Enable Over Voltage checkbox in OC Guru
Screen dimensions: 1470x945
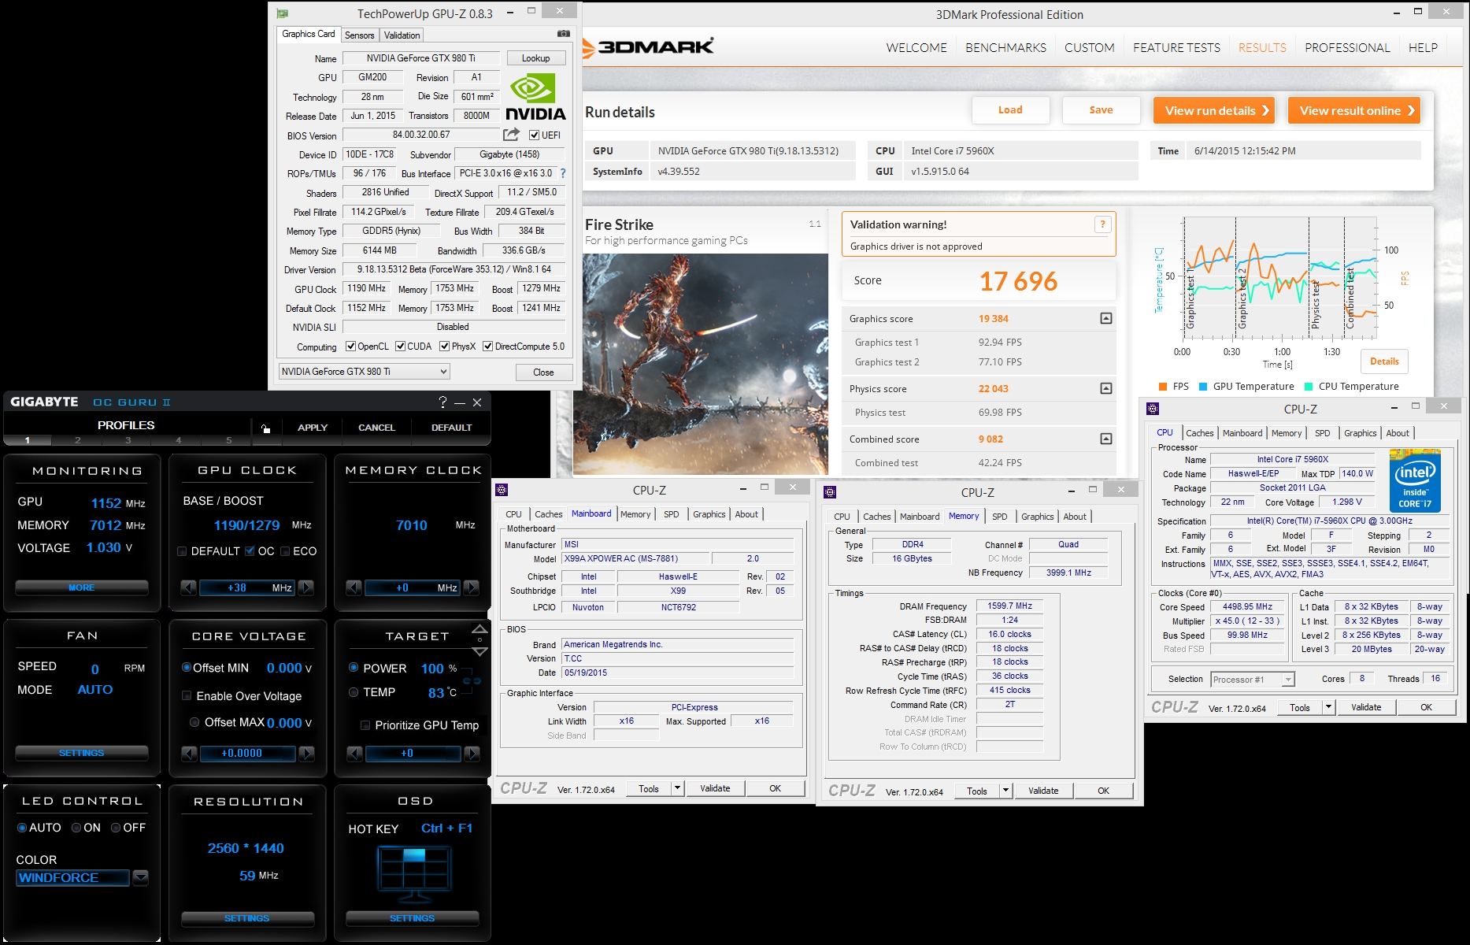pos(187,696)
